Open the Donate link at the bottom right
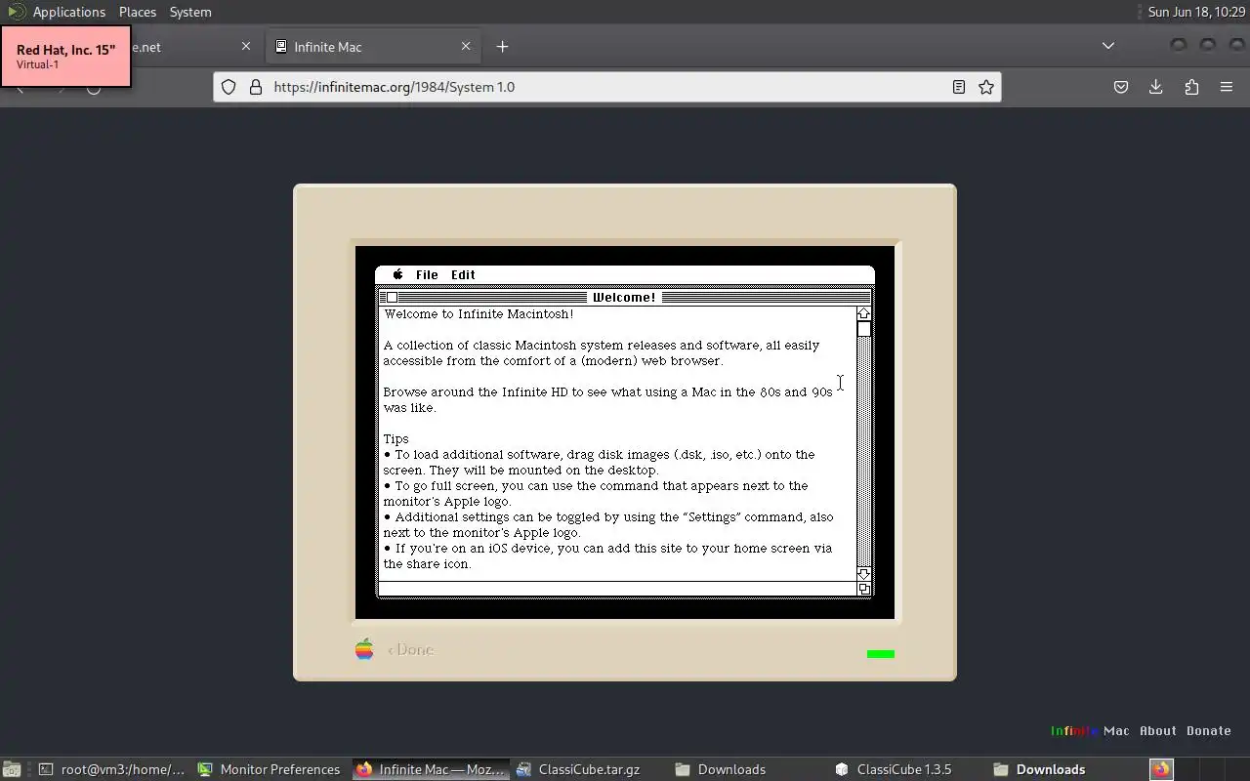The width and height of the screenshot is (1250, 781). (1209, 730)
